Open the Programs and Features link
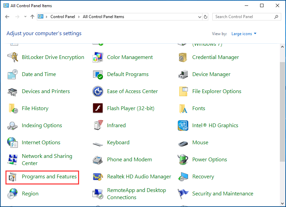This screenshot has height=207, width=286. (49, 177)
